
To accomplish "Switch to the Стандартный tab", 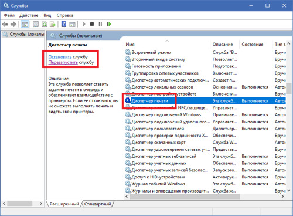I will click(x=97, y=204).
